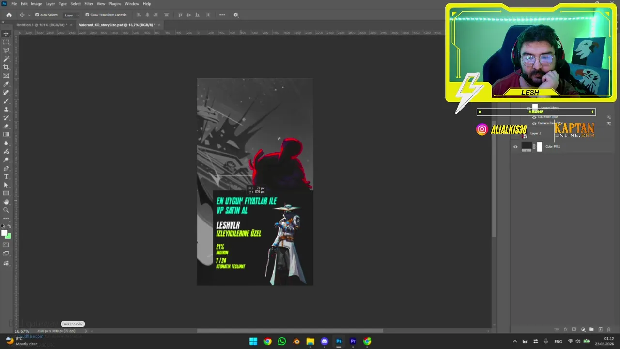Select the Pen tool
The image size is (620, 349).
click(6, 168)
